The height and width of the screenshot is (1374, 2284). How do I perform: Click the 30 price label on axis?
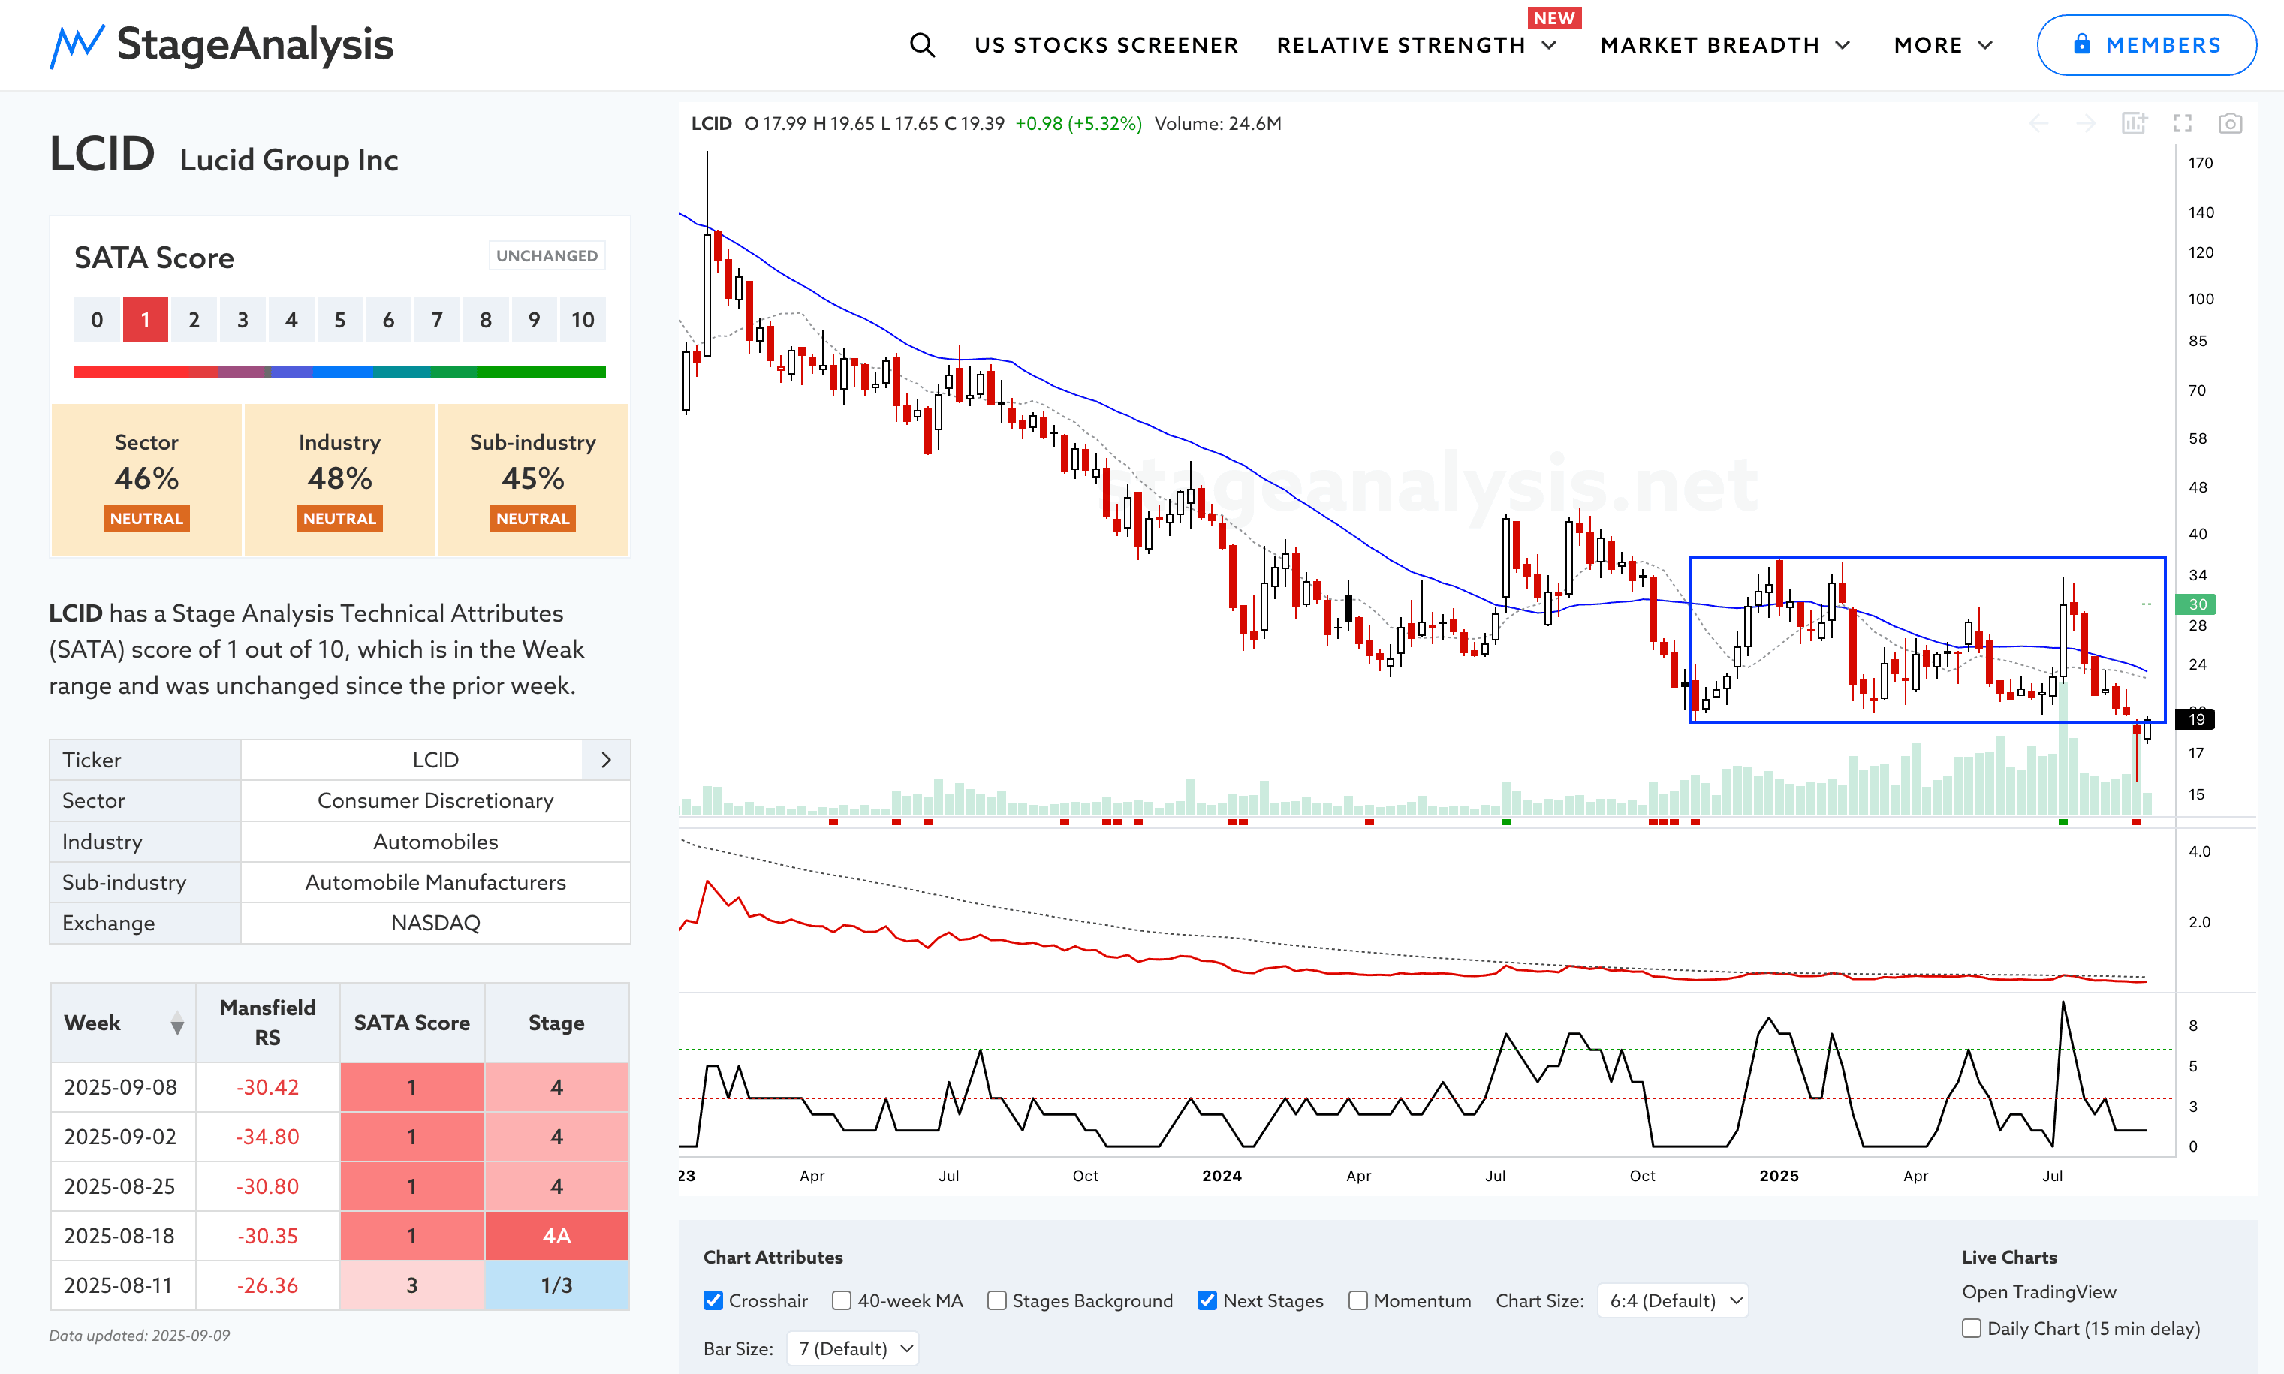[2196, 604]
